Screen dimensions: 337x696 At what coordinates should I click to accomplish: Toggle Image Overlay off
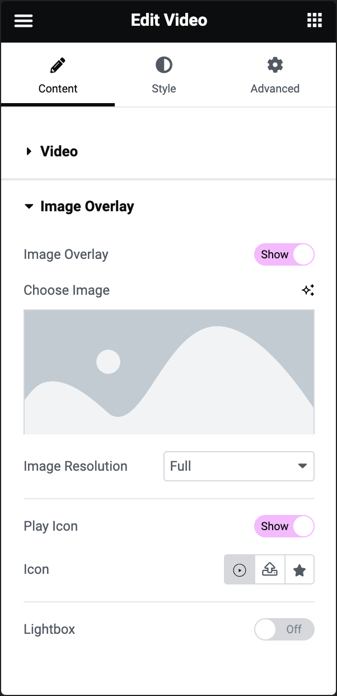tap(284, 254)
